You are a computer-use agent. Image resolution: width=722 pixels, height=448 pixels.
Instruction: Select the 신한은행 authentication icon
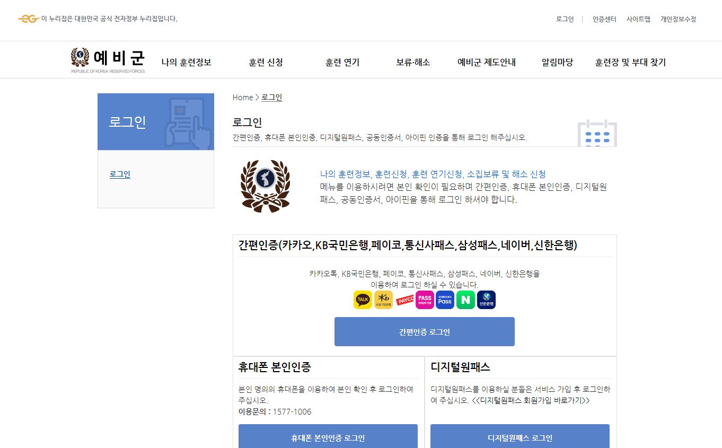486,300
